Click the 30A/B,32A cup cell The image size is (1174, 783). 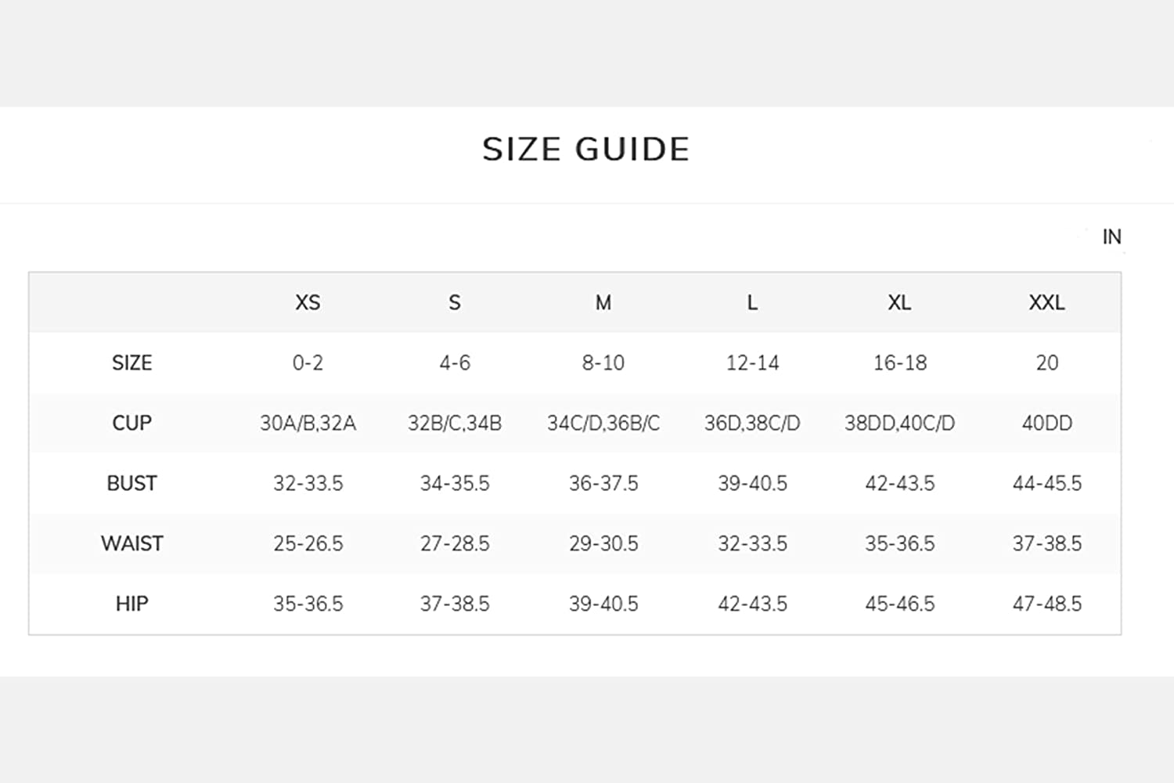(x=308, y=423)
